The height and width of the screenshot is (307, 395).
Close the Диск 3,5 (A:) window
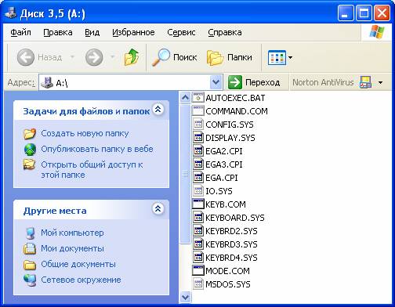point(382,13)
